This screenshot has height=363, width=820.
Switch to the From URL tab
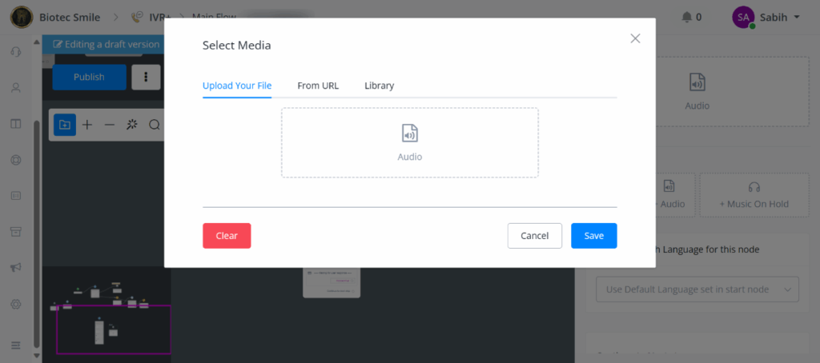(x=318, y=86)
